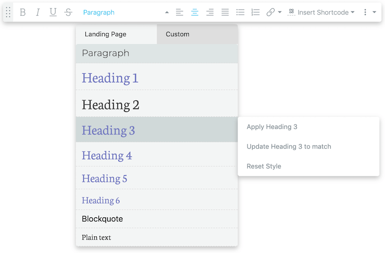The height and width of the screenshot is (253, 385).
Task: Expand the link options arrow
Action: 280,12
